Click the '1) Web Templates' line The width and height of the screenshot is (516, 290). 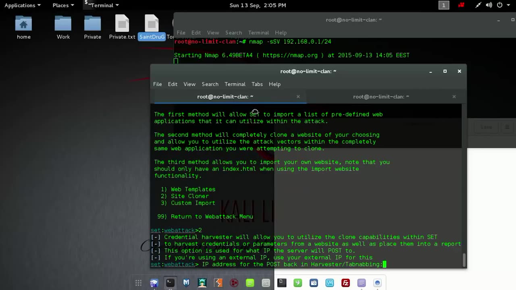click(x=188, y=189)
